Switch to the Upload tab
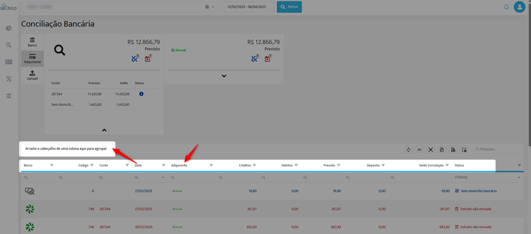The image size is (531, 234). (32, 76)
